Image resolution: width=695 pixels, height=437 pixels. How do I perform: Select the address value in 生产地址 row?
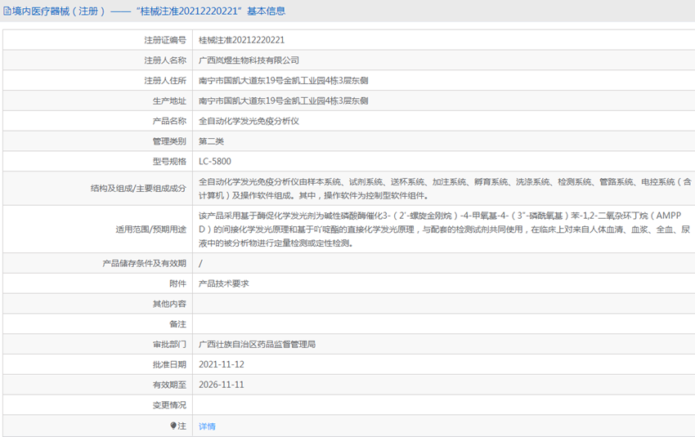(x=283, y=101)
